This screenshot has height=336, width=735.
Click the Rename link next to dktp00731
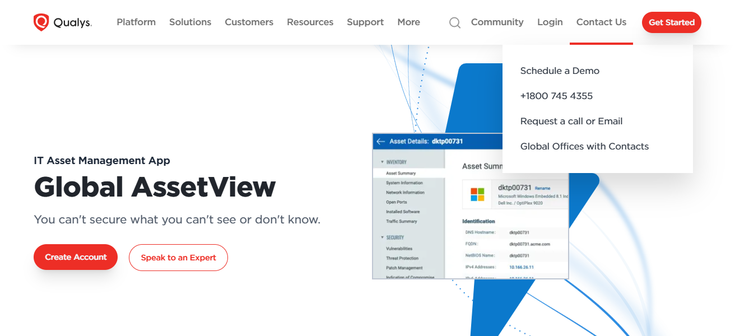pyautogui.click(x=541, y=189)
